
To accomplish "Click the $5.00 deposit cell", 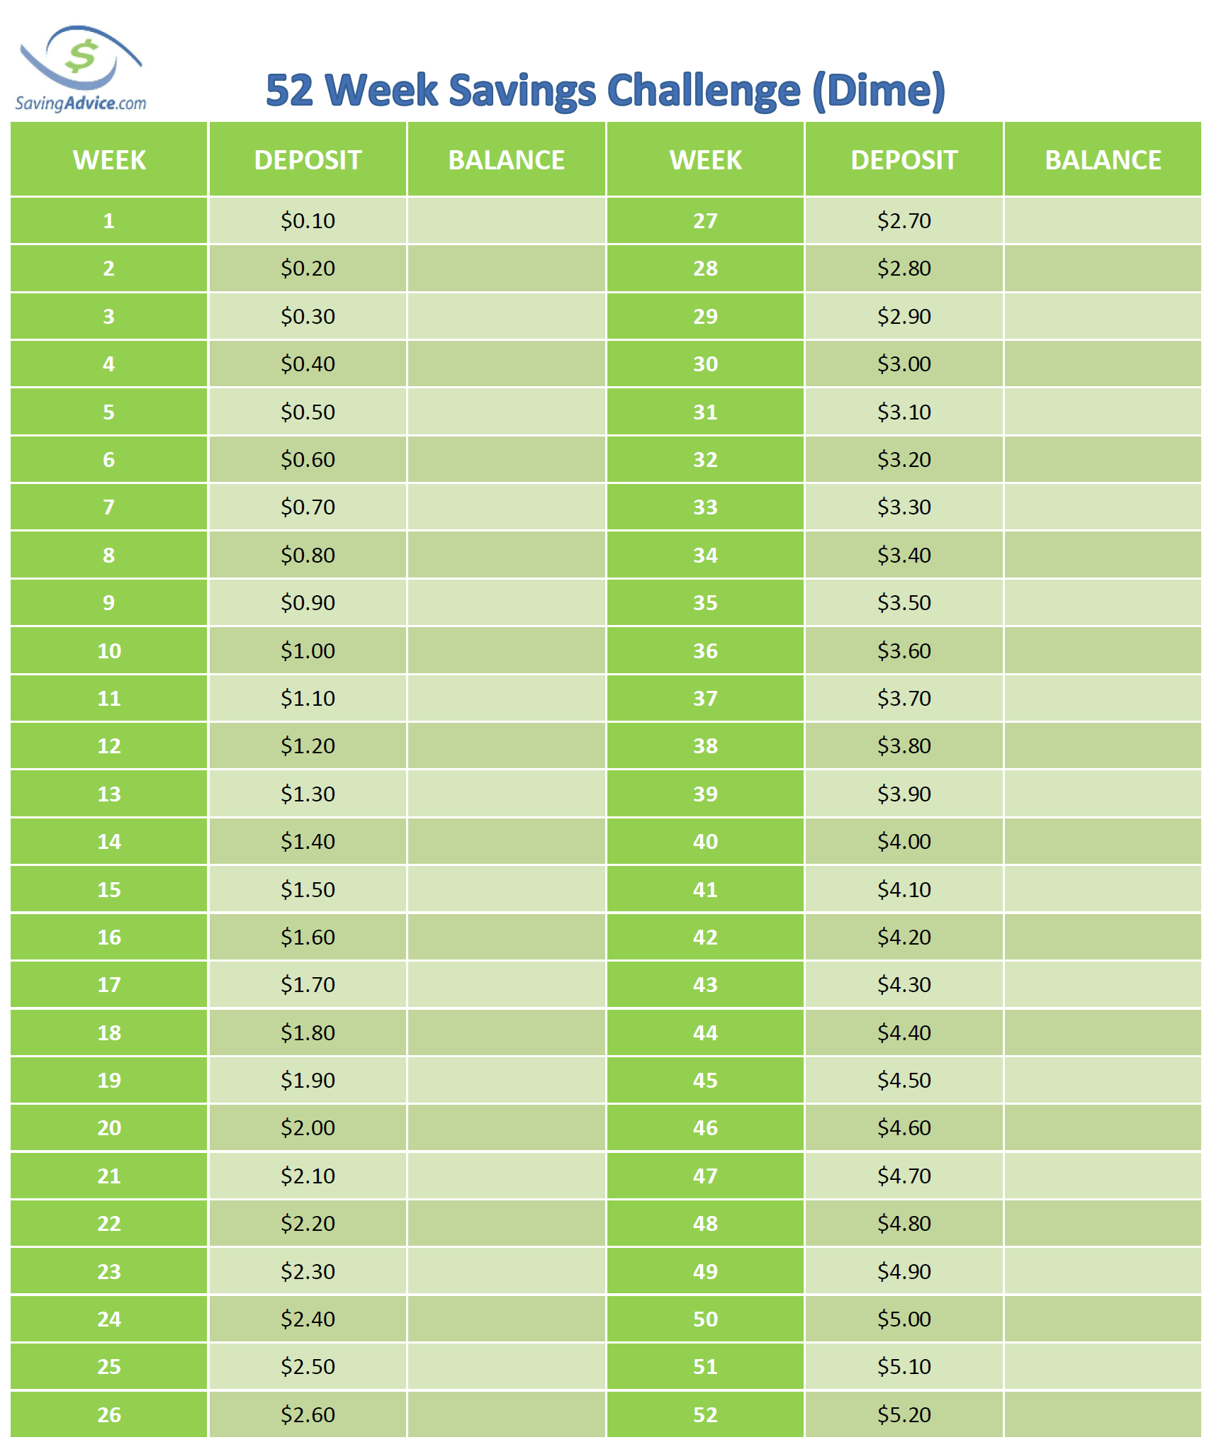I will click(904, 1319).
